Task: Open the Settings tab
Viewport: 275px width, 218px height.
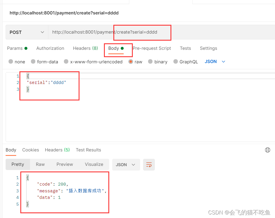Action: coord(208,48)
